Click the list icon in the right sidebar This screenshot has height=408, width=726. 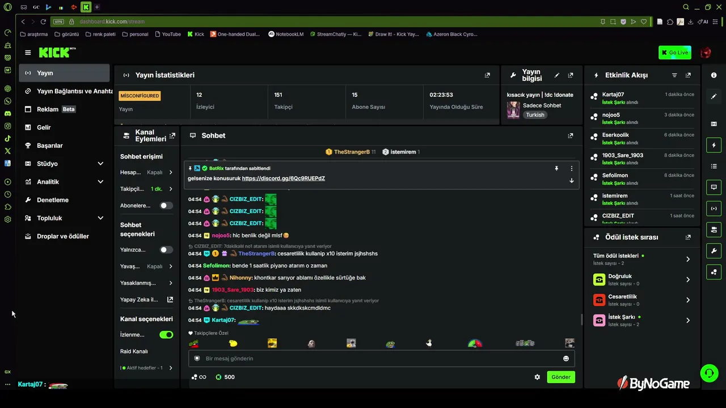(714, 166)
